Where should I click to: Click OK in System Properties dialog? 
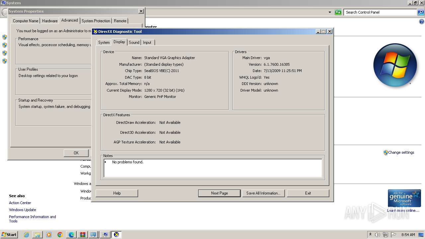[x=76, y=153]
